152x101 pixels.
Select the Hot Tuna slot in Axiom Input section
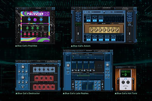click(x=78, y=19)
